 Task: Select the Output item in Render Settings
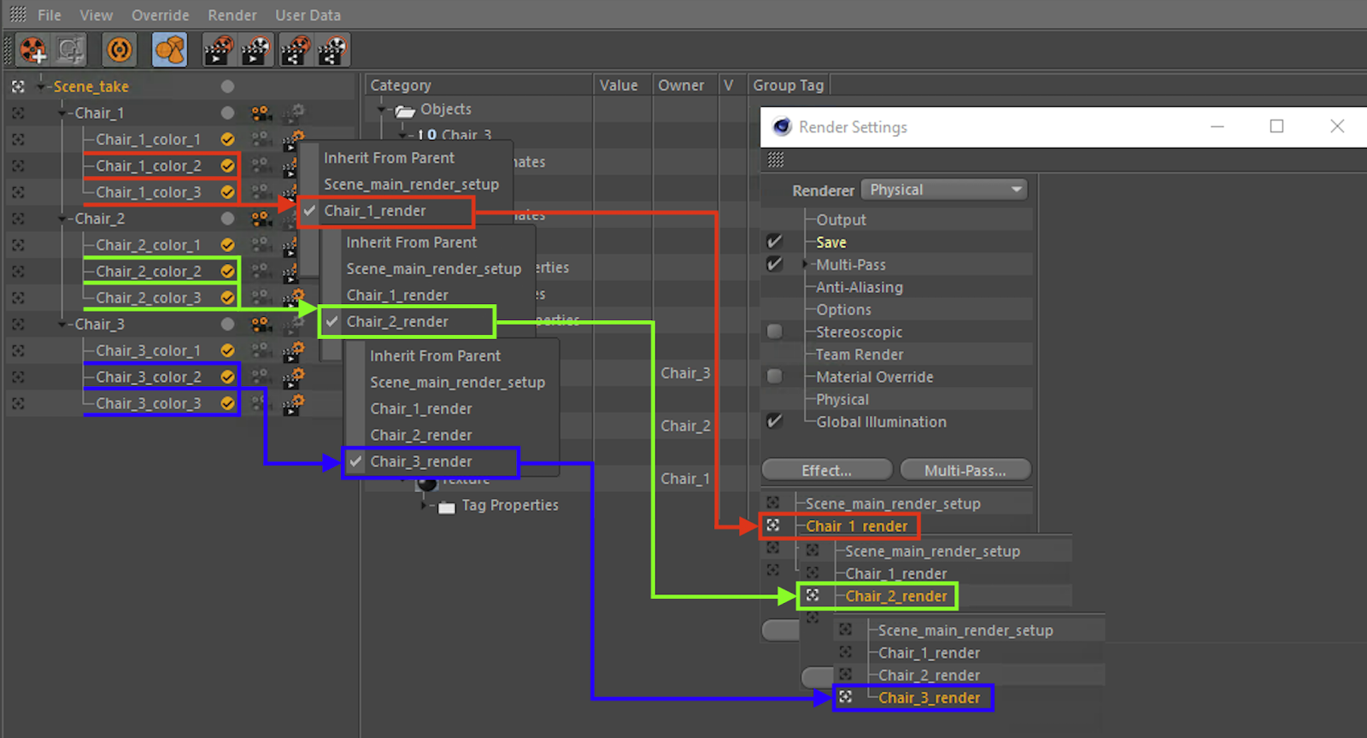pos(841,220)
